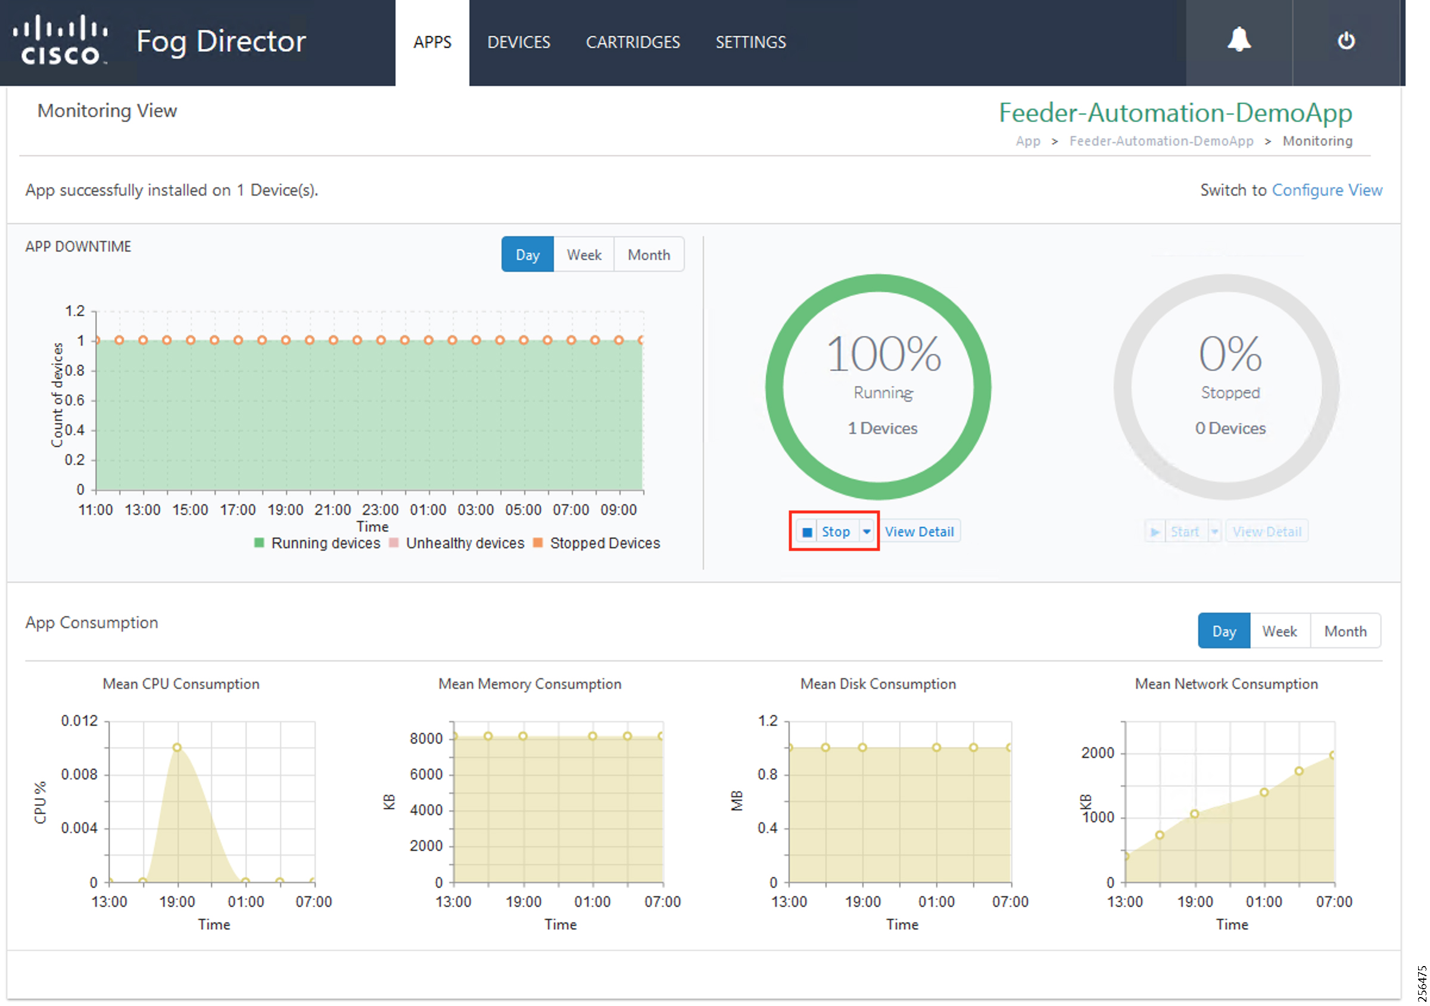
Task: Click the Cisco logo
Action: tap(61, 41)
